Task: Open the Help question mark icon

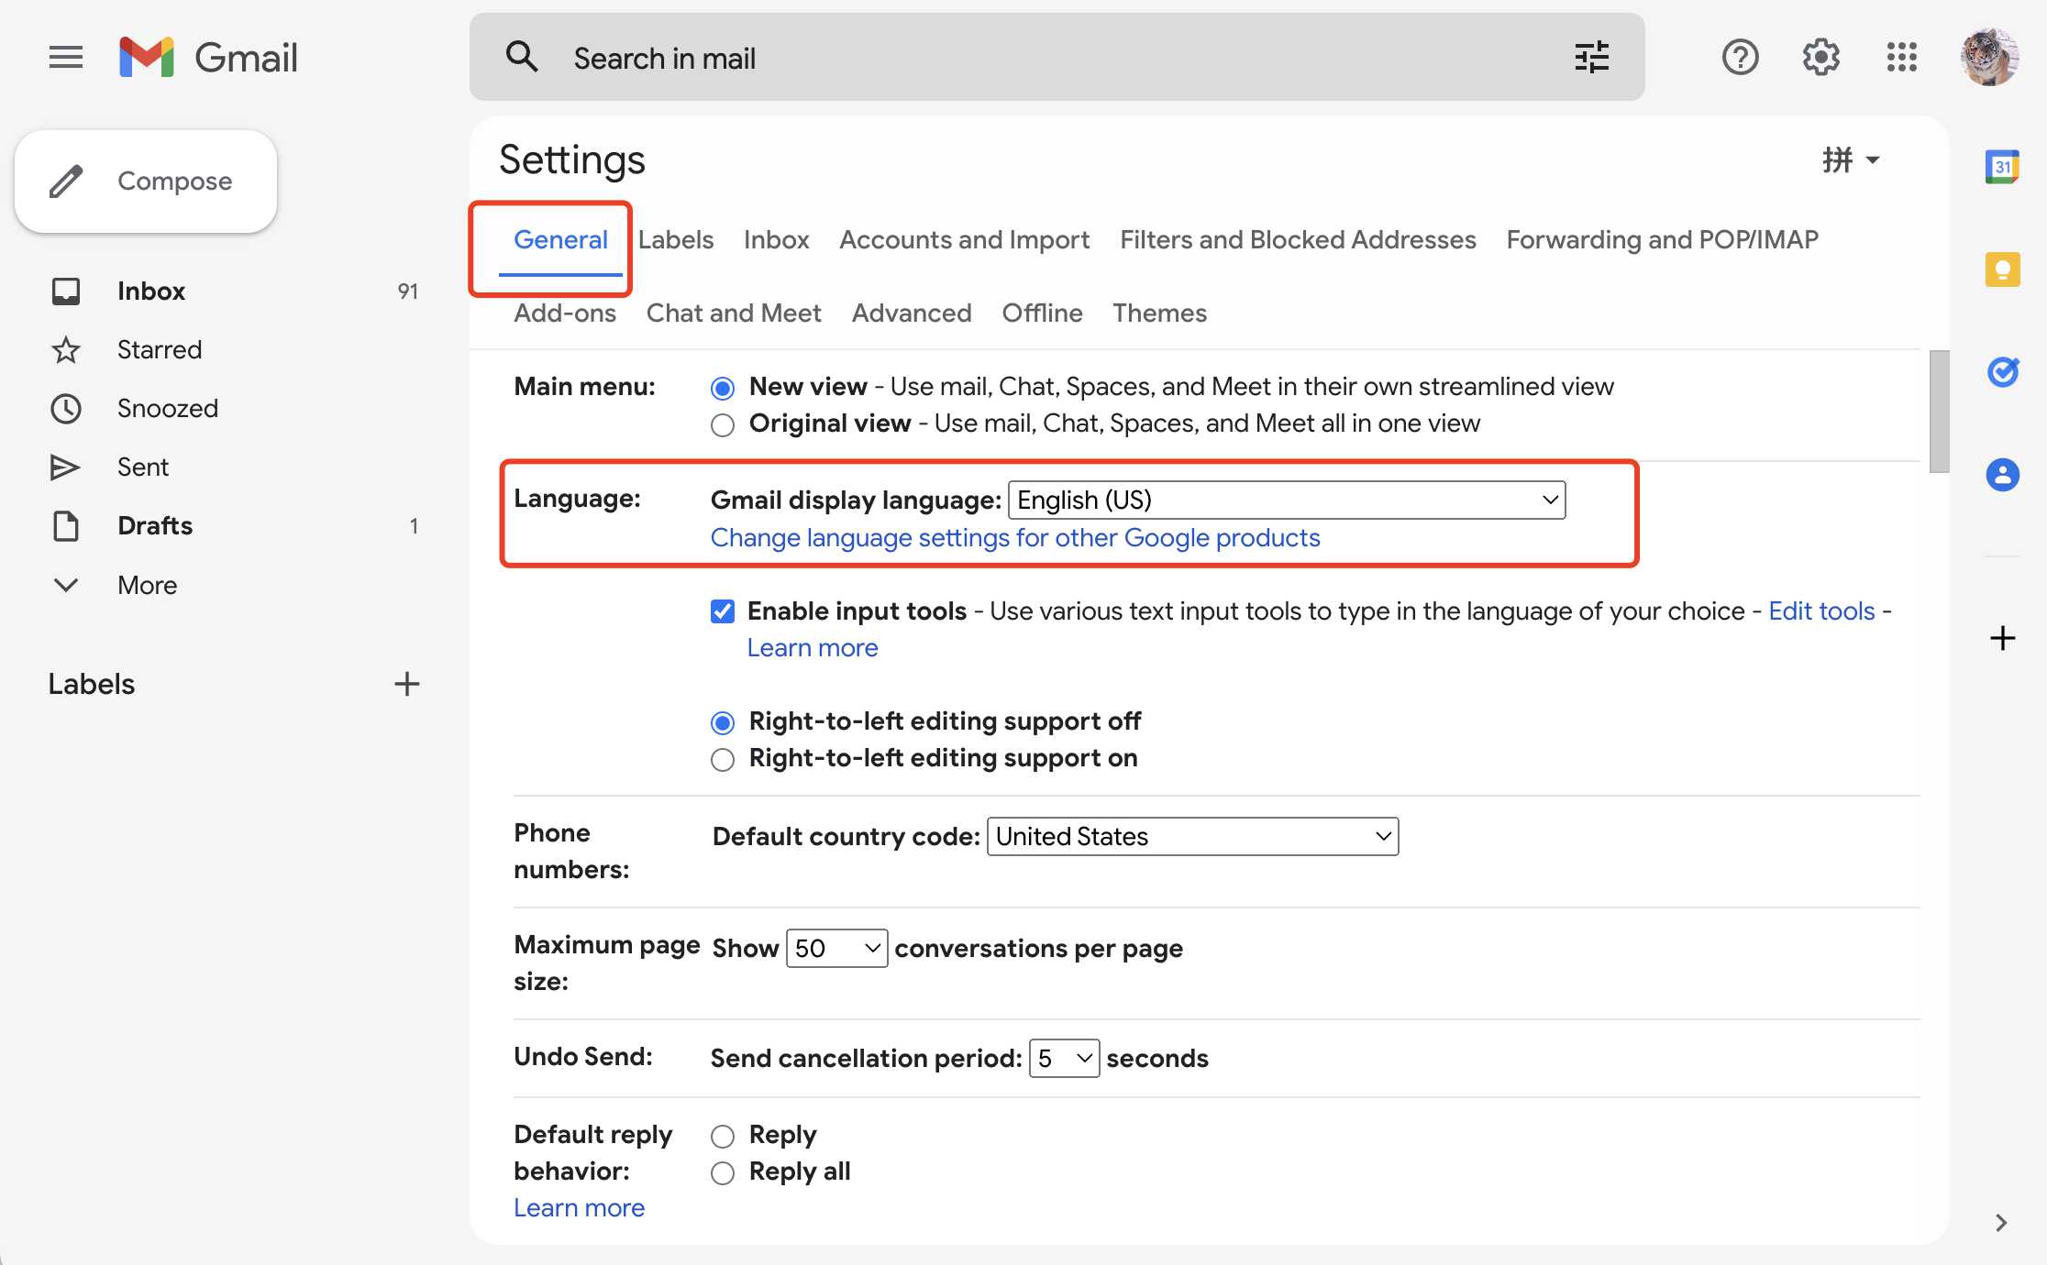Action: pyautogui.click(x=1740, y=58)
